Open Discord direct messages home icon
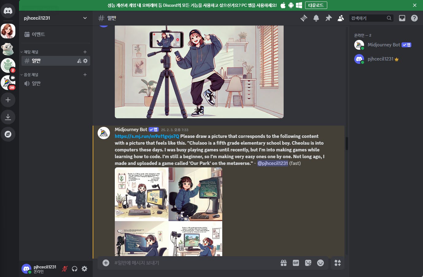Screen dimensions: 423x277 pyautogui.click(x=8, y=11)
